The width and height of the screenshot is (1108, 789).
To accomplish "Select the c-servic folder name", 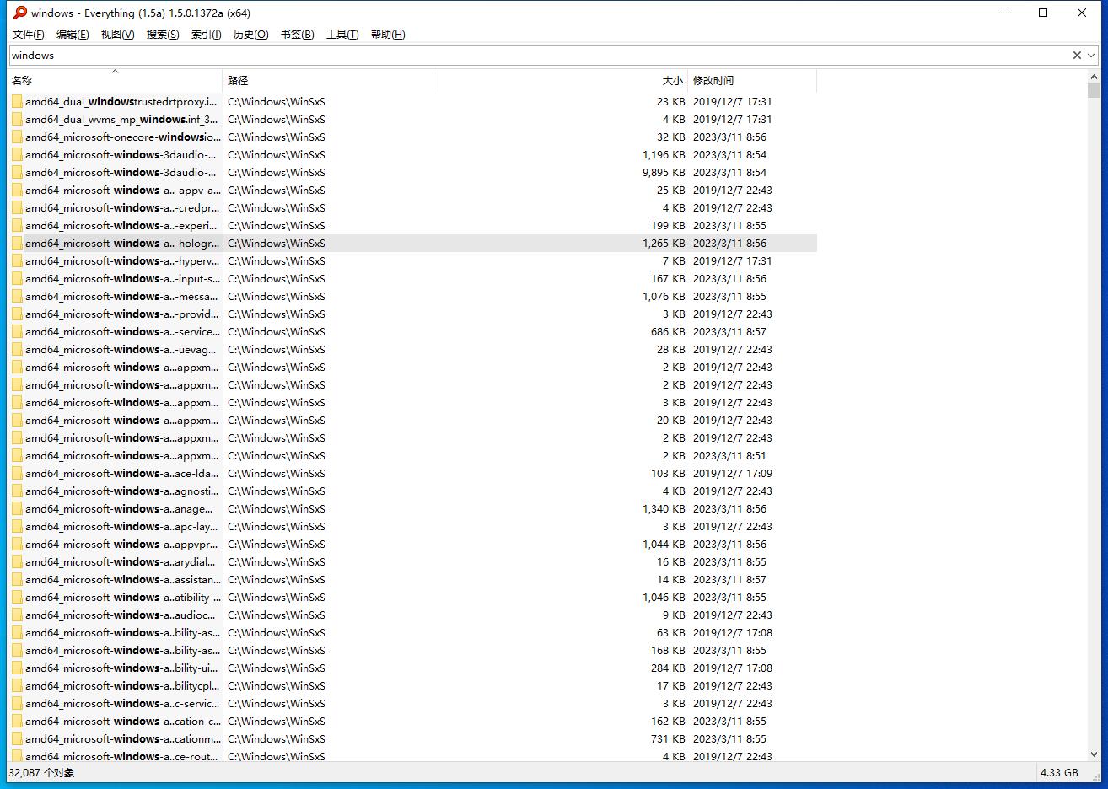I will pyautogui.click(x=122, y=703).
